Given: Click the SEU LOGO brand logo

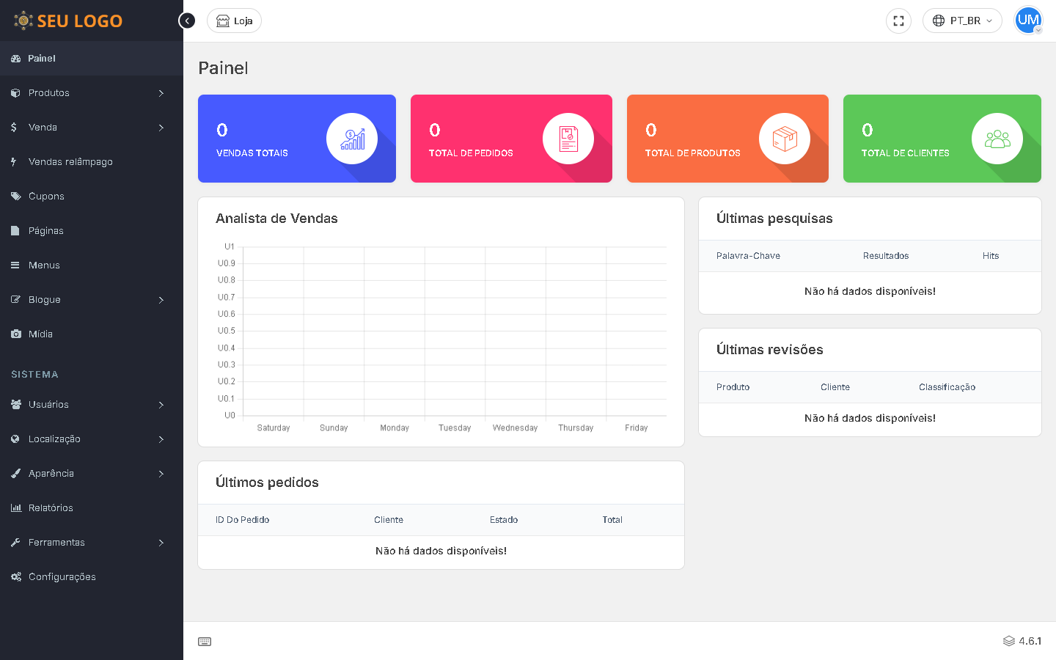Looking at the screenshot, I should [68, 21].
